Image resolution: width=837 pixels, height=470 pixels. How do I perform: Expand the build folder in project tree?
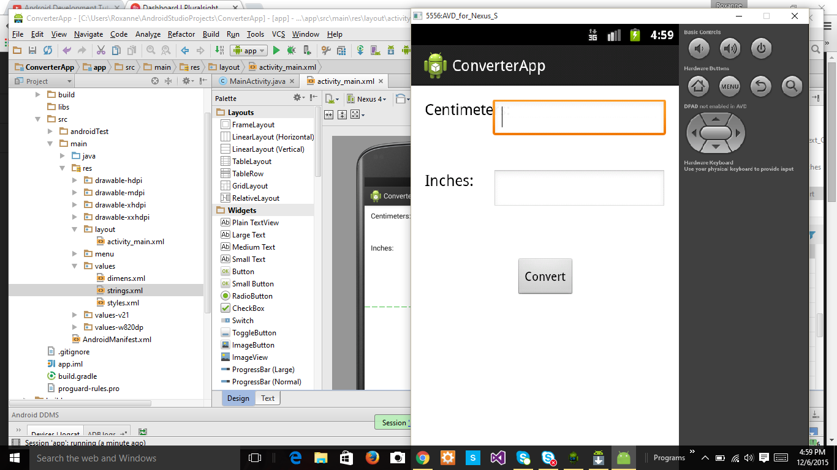coord(38,94)
